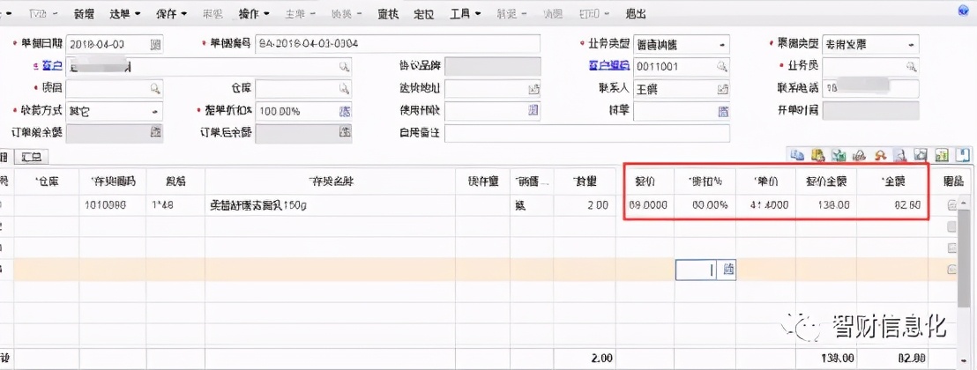977x370 pixels.
Task: Open the 保存 menu in the toolbar
Action: tap(171, 14)
